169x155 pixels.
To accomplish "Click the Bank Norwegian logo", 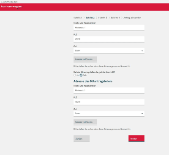I will 12,7.
